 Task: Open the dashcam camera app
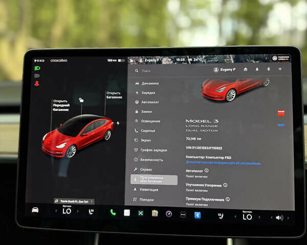pos(168,213)
